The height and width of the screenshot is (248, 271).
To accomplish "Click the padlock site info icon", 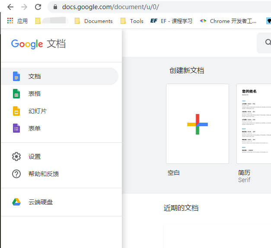I will click(x=55, y=7).
